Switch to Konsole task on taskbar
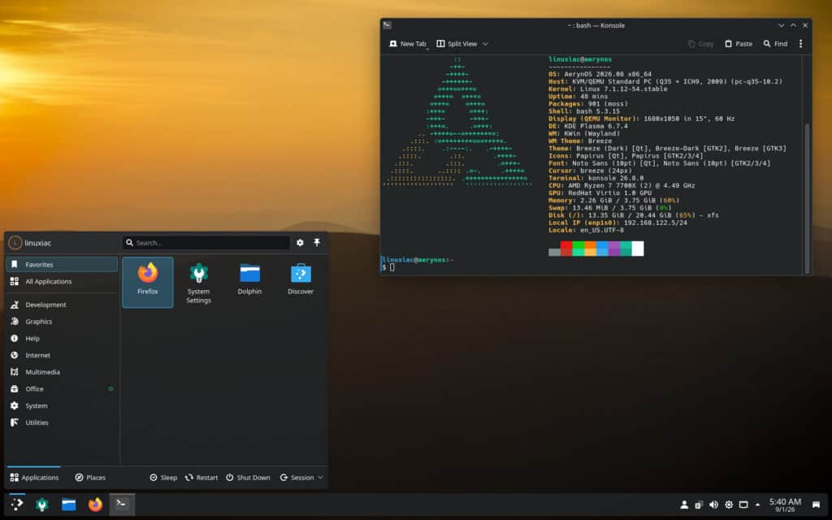The height and width of the screenshot is (520, 832). [x=122, y=504]
